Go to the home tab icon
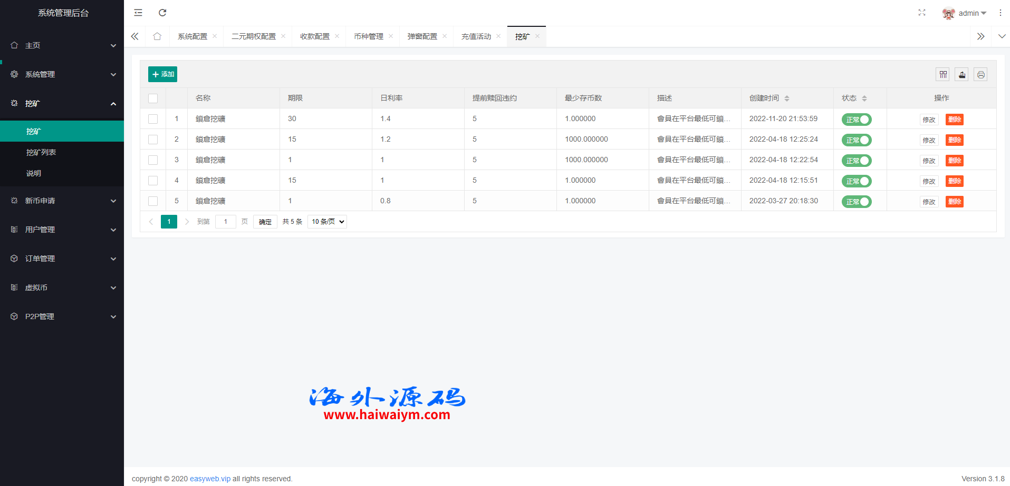The width and height of the screenshot is (1010, 486). click(157, 36)
